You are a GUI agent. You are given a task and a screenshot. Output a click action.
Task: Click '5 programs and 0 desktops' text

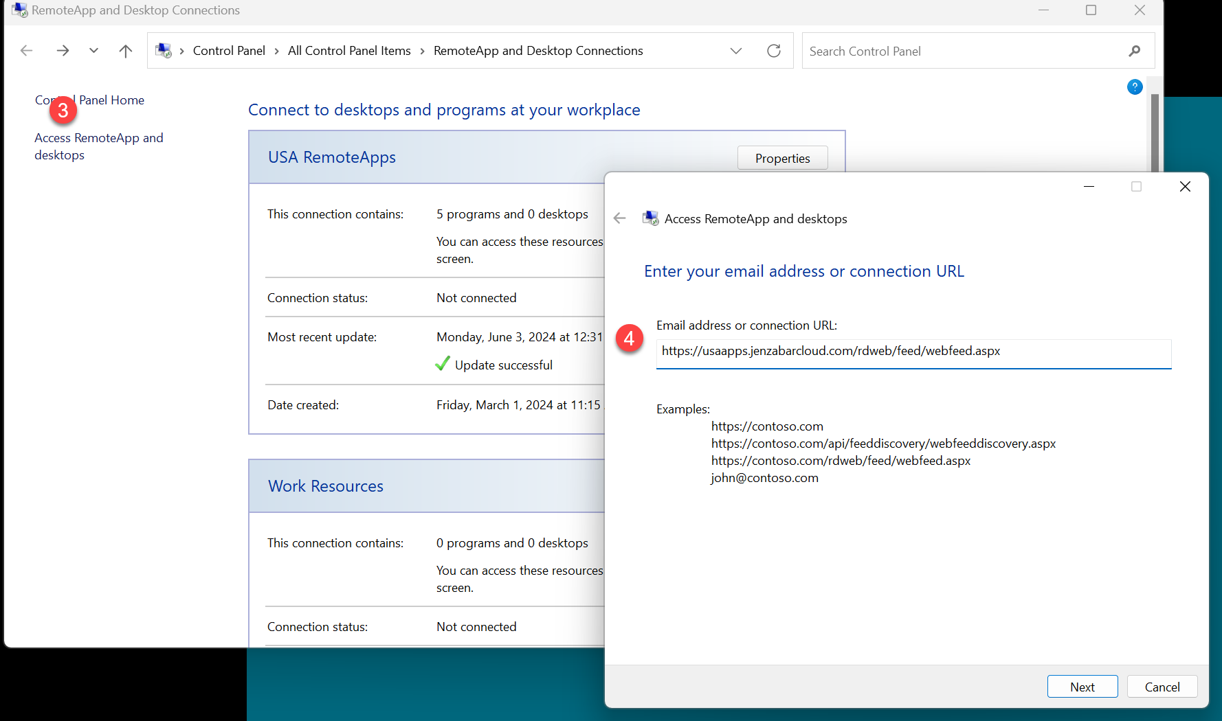512,214
